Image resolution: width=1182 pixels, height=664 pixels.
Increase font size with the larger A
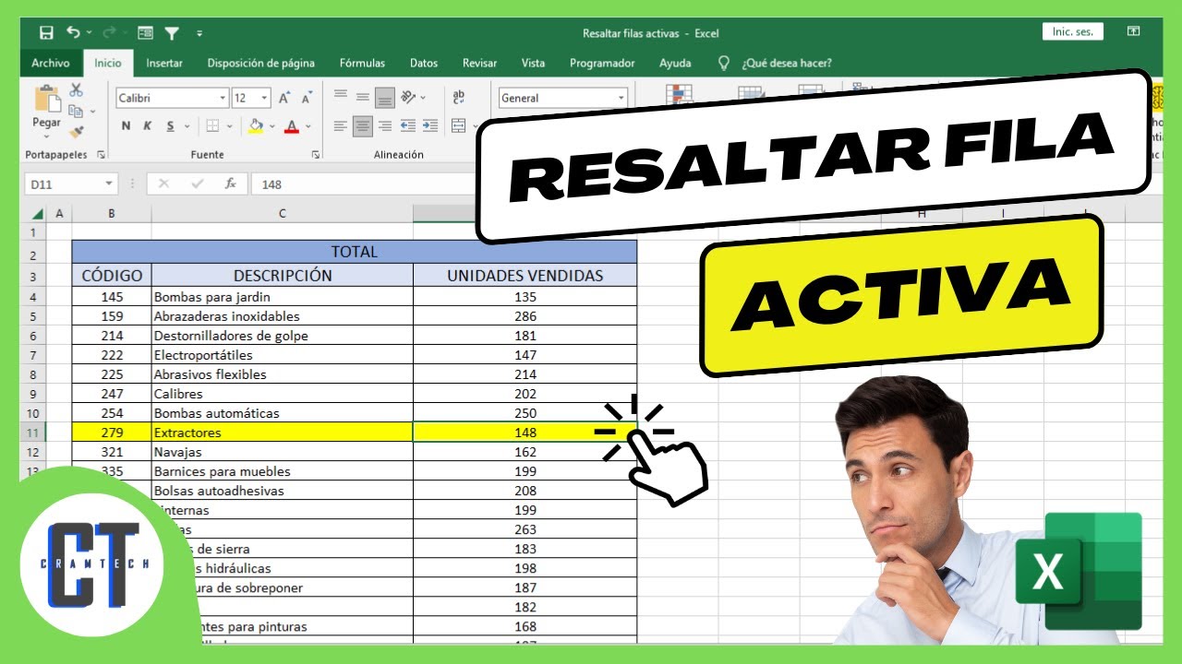point(285,98)
